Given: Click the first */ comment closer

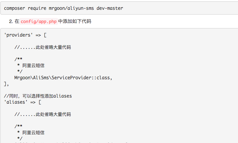Looking at the screenshot, I should pos(20,71).
